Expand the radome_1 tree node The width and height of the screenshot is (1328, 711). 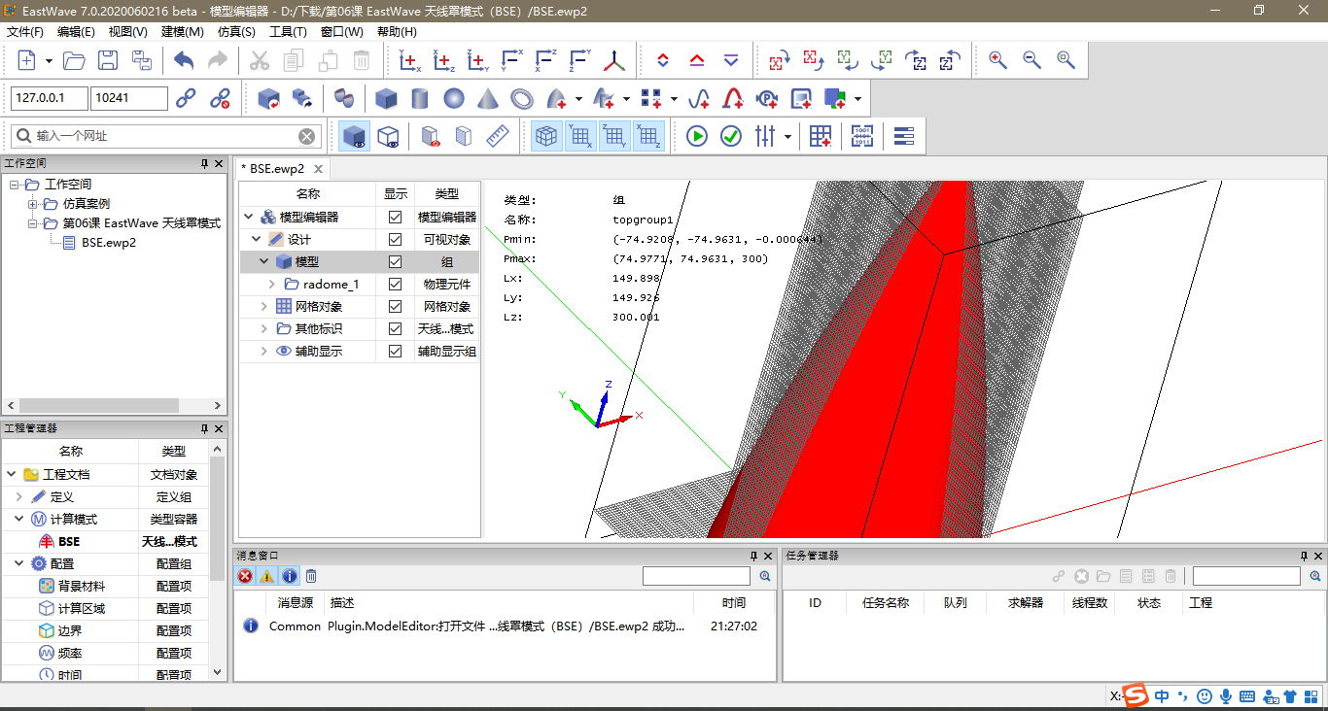click(272, 285)
